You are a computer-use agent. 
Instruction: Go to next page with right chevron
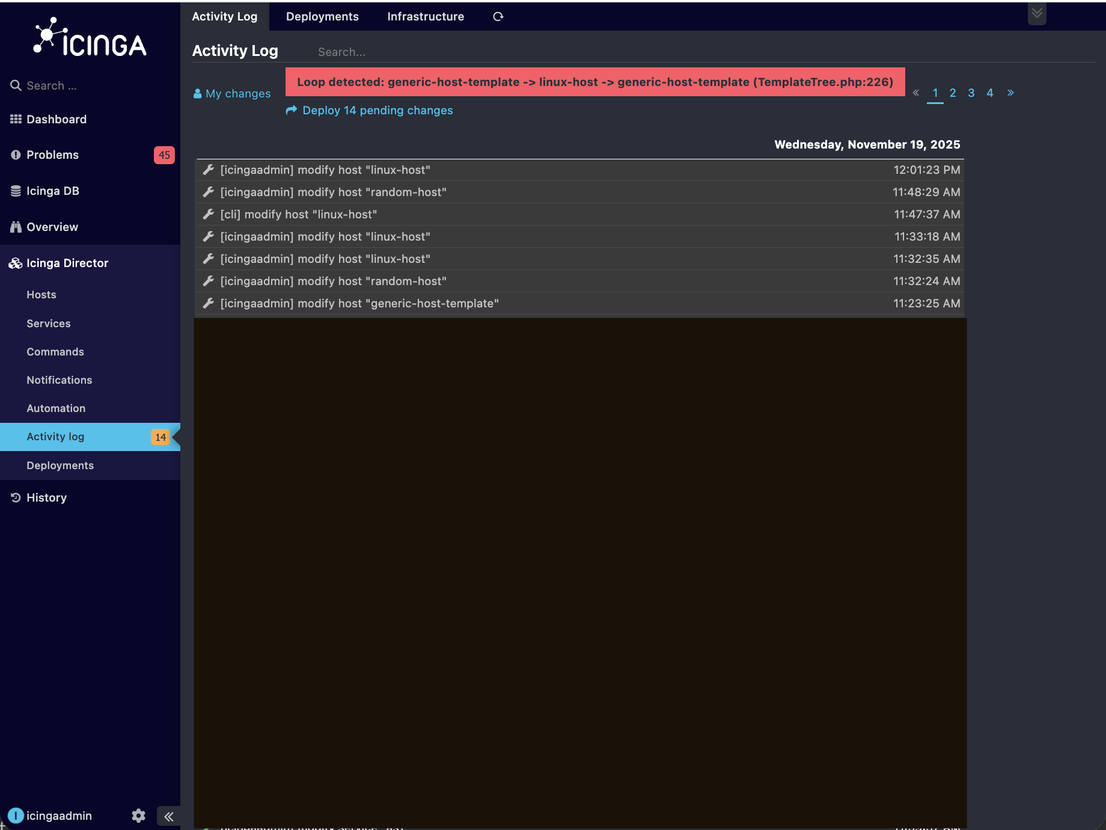coord(1010,93)
